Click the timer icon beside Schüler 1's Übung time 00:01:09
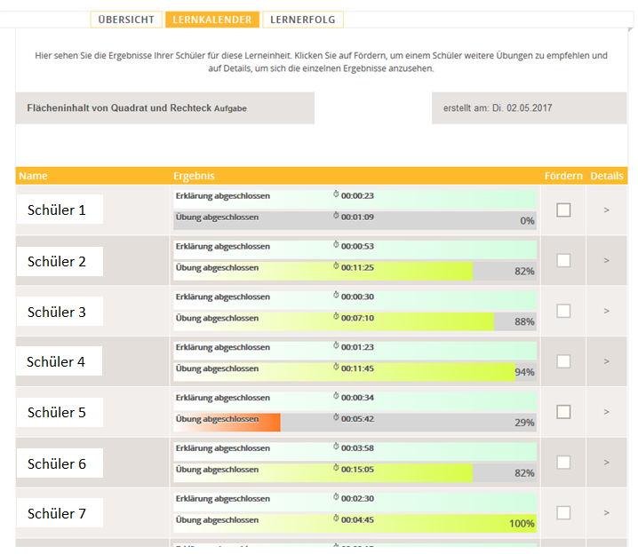The width and height of the screenshot is (638, 554). click(x=337, y=216)
